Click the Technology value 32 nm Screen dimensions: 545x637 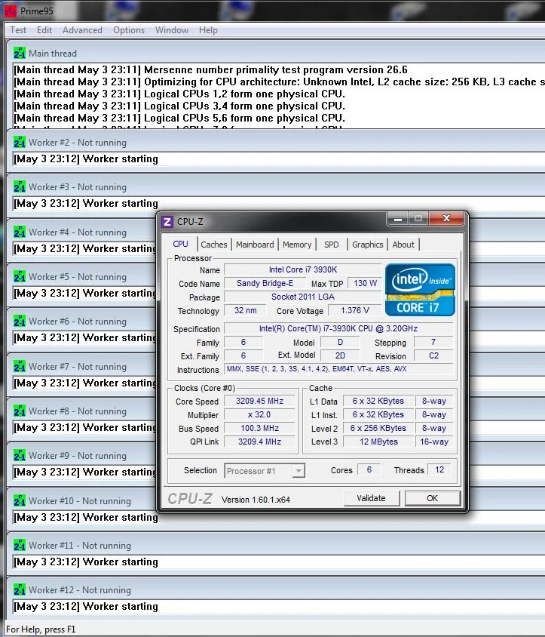[x=245, y=310]
